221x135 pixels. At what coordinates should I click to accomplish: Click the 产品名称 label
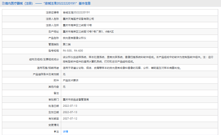[x=54, y=38]
